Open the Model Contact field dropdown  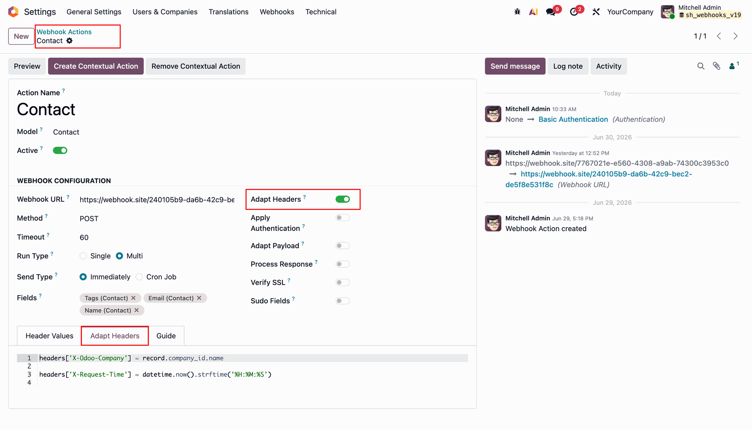point(144,132)
